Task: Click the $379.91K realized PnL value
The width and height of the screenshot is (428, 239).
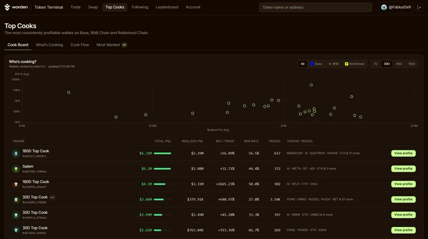Action: (195, 199)
